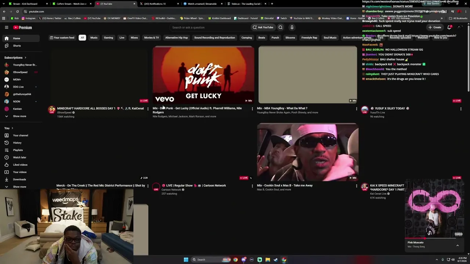Open the YoungBoy Never Broke Again subscription
Image resolution: width=470 pixels, height=264 pixels.
pyautogui.click(x=21, y=65)
